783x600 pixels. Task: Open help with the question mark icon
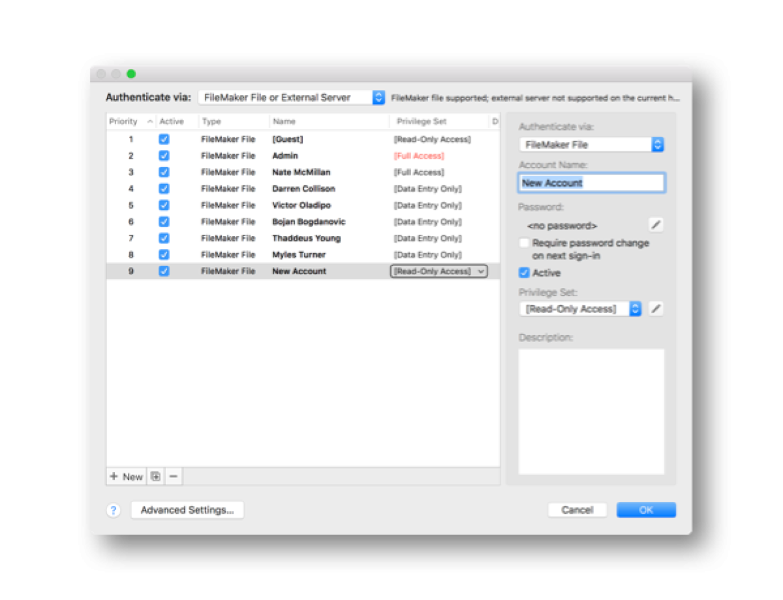(x=113, y=510)
